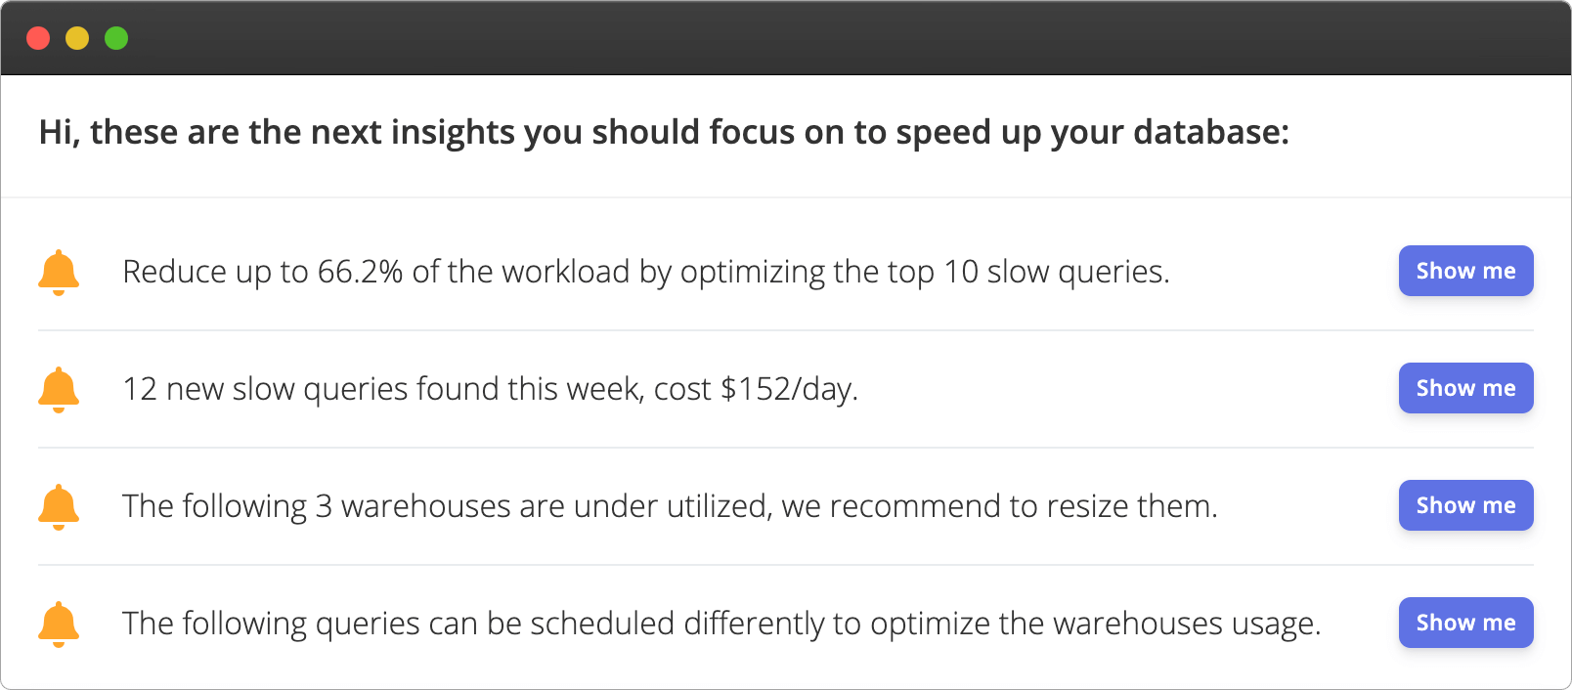Click the 66.2% value in the first insight

(x=360, y=272)
